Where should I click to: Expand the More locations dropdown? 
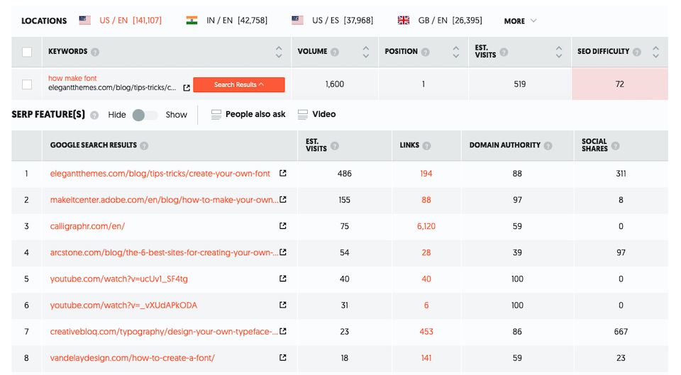(x=520, y=21)
